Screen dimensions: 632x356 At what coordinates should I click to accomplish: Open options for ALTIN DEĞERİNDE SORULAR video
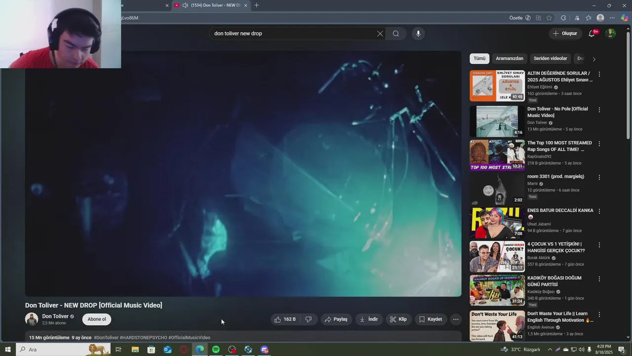(x=599, y=74)
